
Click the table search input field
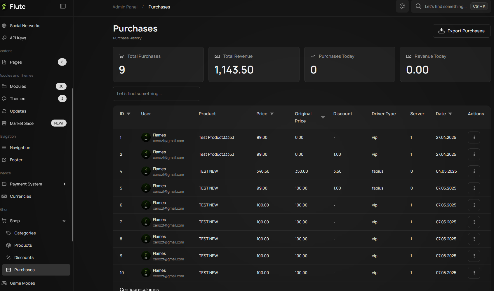156,94
